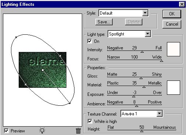The image size is (186, 135).
Task: Click ellipse handle near the lower-left image edge
Action: click(26, 84)
